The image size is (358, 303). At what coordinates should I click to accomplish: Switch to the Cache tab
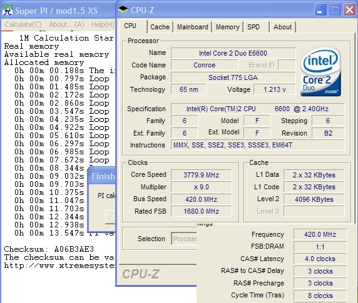[x=160, y=27]
